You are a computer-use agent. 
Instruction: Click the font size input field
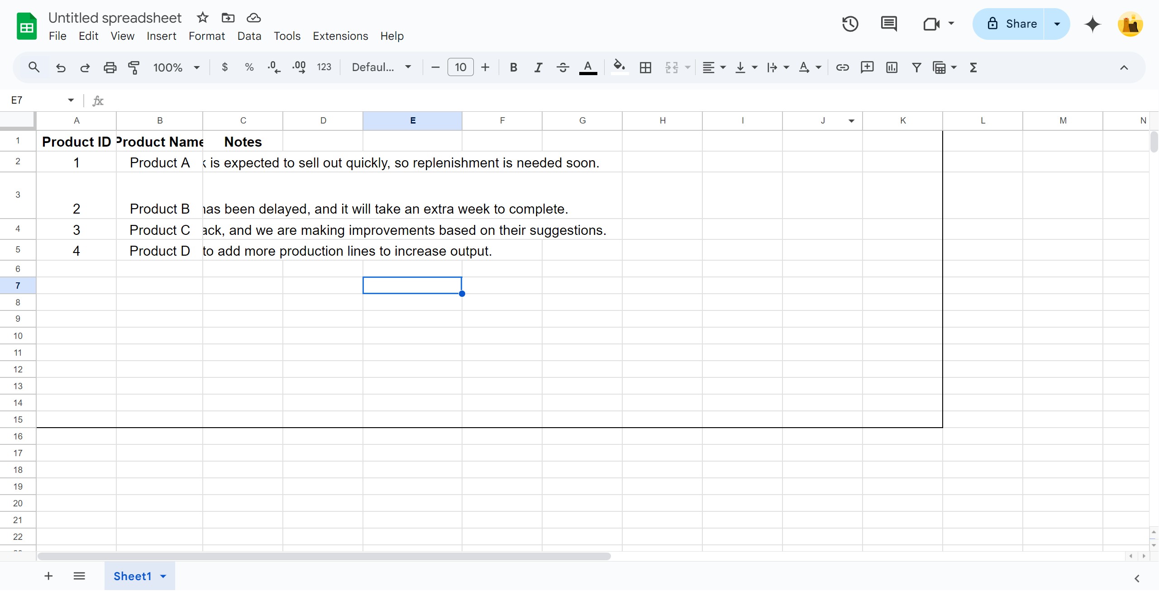point(460,67)
